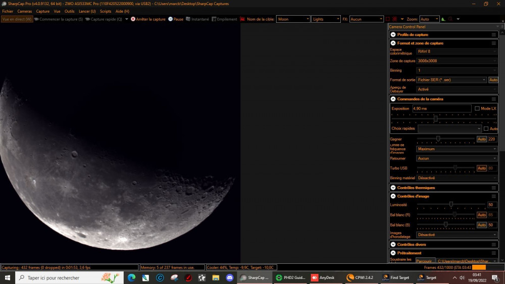The image size is (505, 284).
Task: Open the Format et zone de capture menu icon
Action: 494,43
